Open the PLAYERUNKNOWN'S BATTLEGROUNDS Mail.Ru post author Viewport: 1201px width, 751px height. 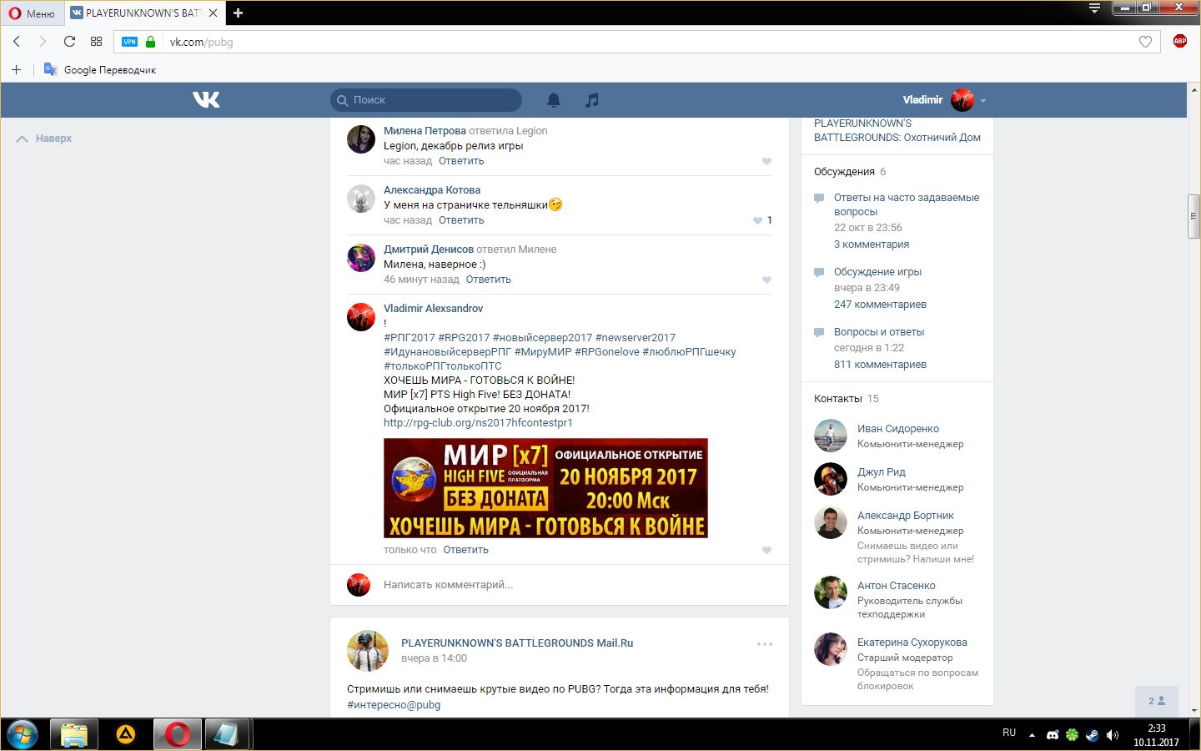click(x=517, y=643)
